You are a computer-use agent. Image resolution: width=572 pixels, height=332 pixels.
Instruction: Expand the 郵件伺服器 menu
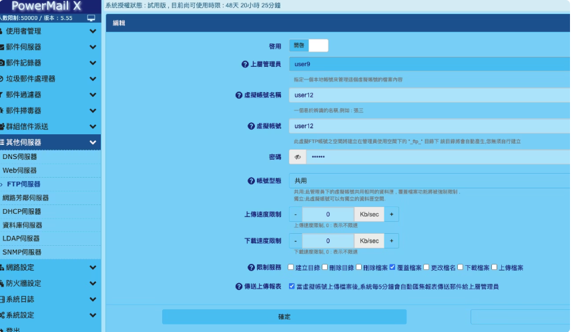50,47
